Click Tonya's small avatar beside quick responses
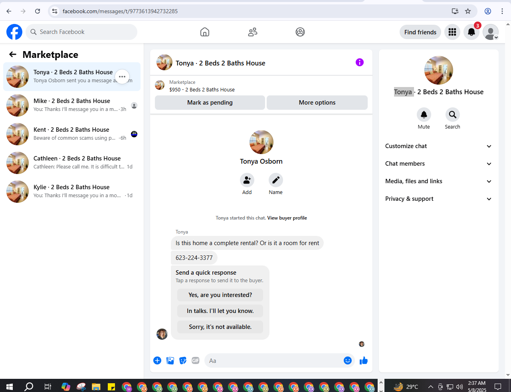 (x=162, y=334)
